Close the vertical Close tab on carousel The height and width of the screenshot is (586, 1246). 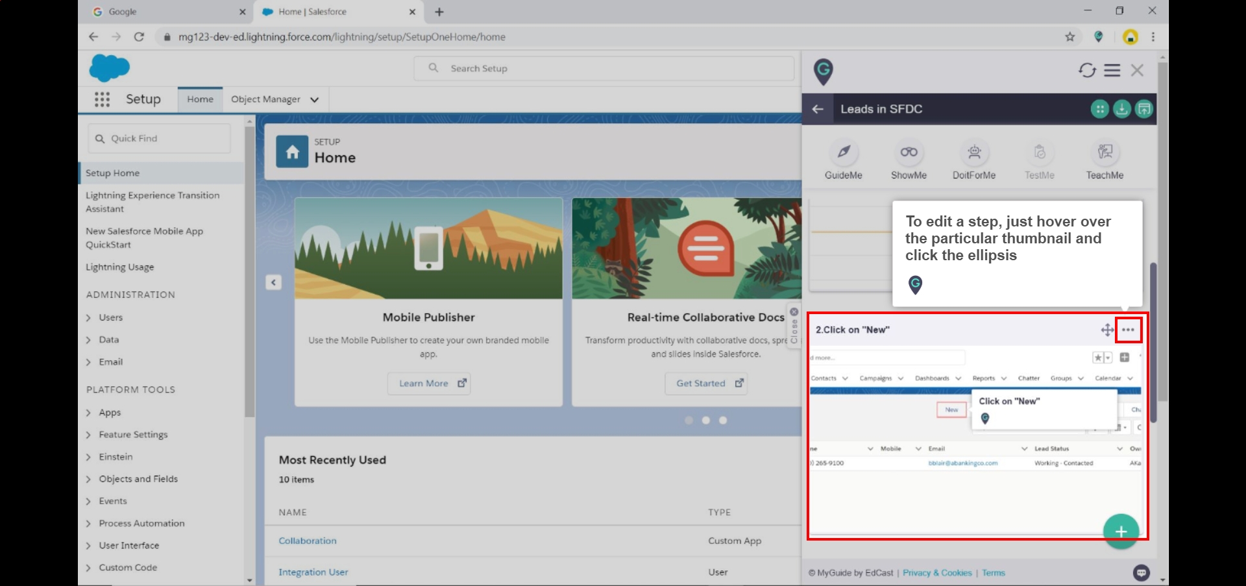point(794,326)
